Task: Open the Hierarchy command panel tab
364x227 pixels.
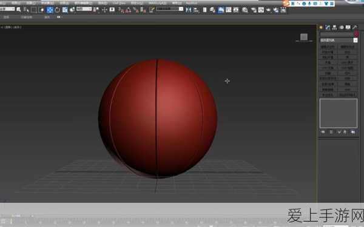Action: 334,27
